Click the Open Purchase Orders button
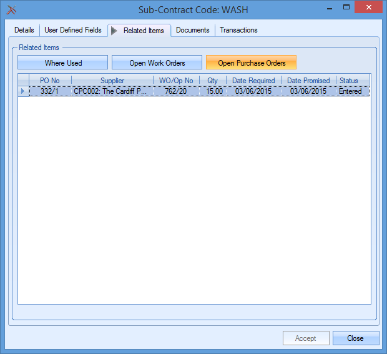The image size is (387, 354). point(251,63)
